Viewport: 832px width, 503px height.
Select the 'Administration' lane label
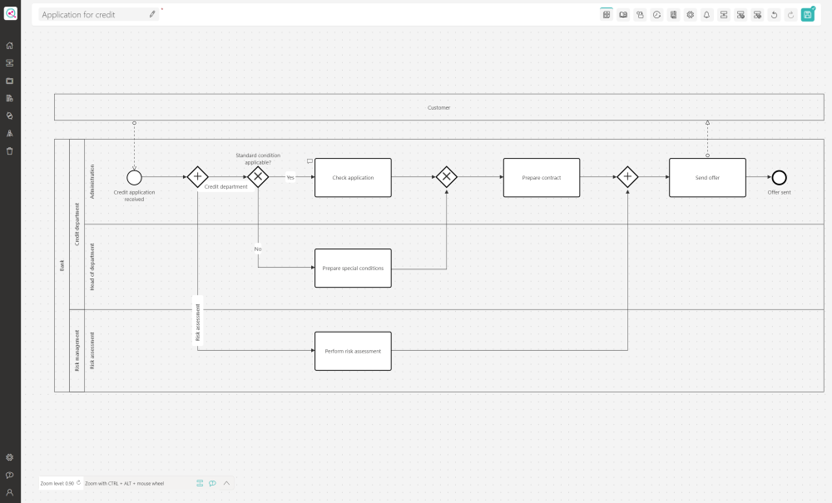point(92,181)
